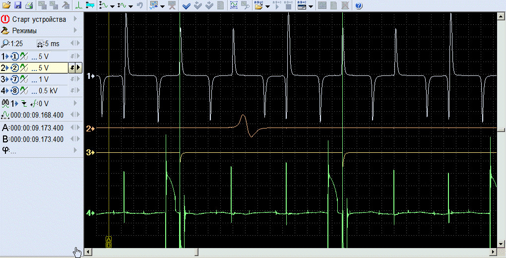
Task: Click the magnifier zoom icon at 1:25
Action: pyautogui.click(x=5, y=43)
